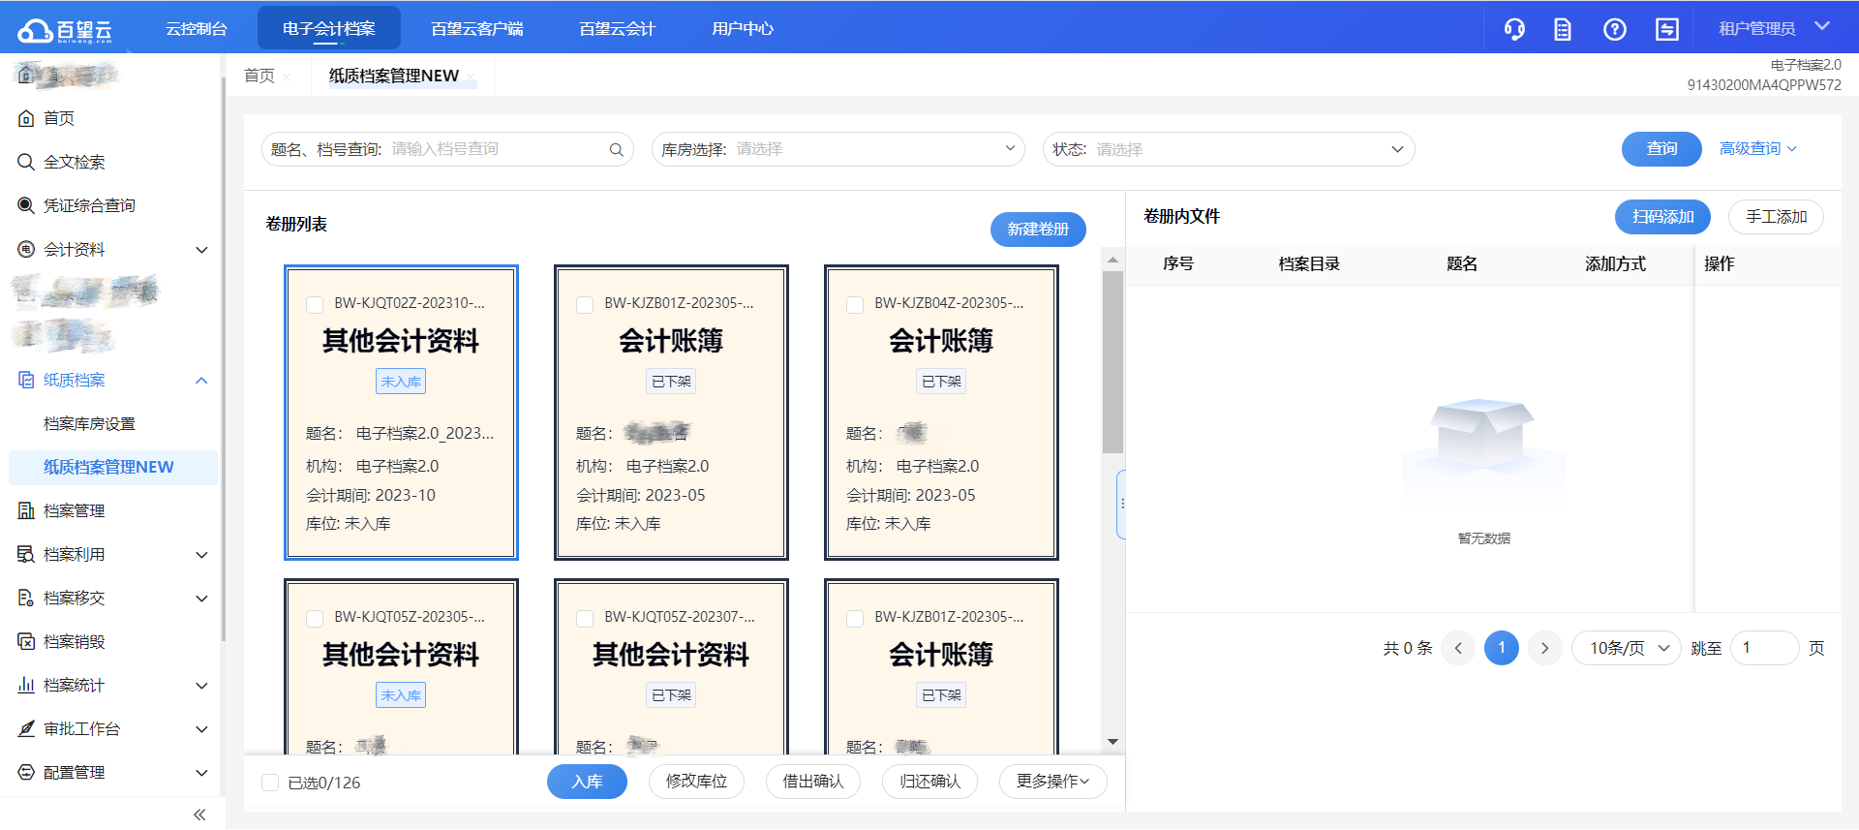Click the 凭证综合查询 icon

point(26,205)
